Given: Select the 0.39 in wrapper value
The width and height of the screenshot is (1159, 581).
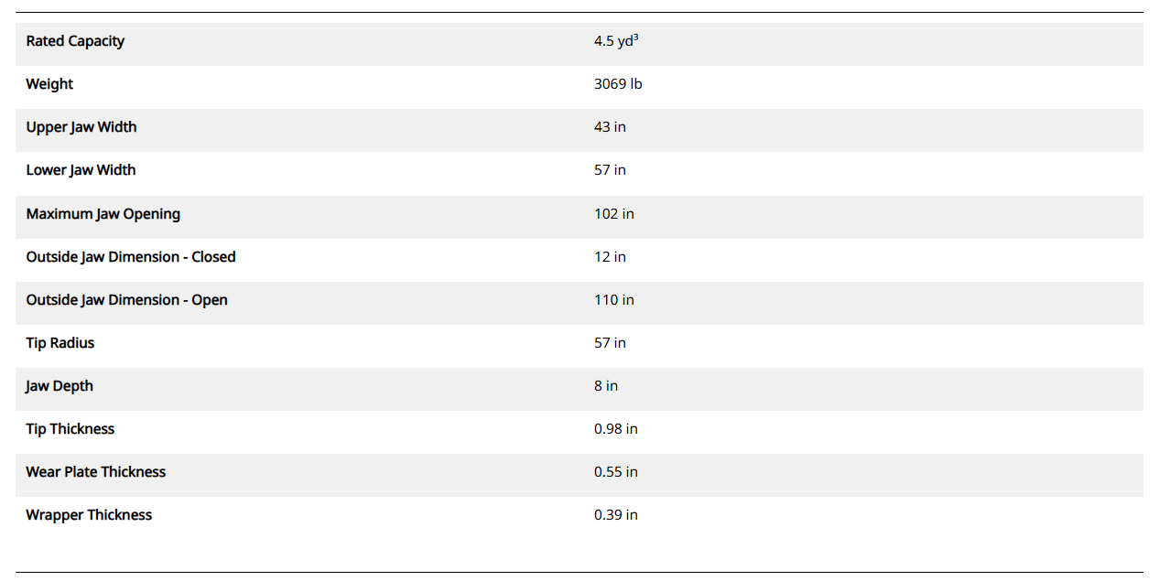Looking at the screenshot, I should coord(615,515).
